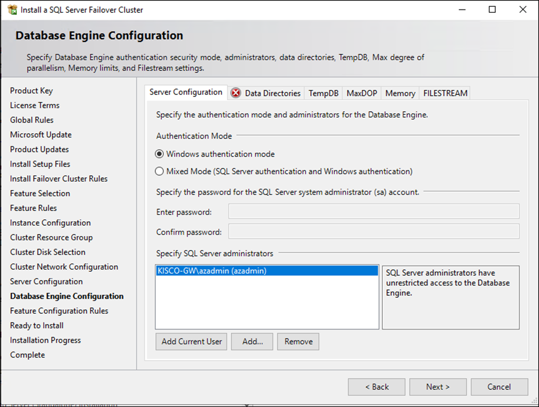This screenshot has height=407, width=539.
Task: Click the Ready to Install step
Action: pyautogui.click(x=37, y=326)
